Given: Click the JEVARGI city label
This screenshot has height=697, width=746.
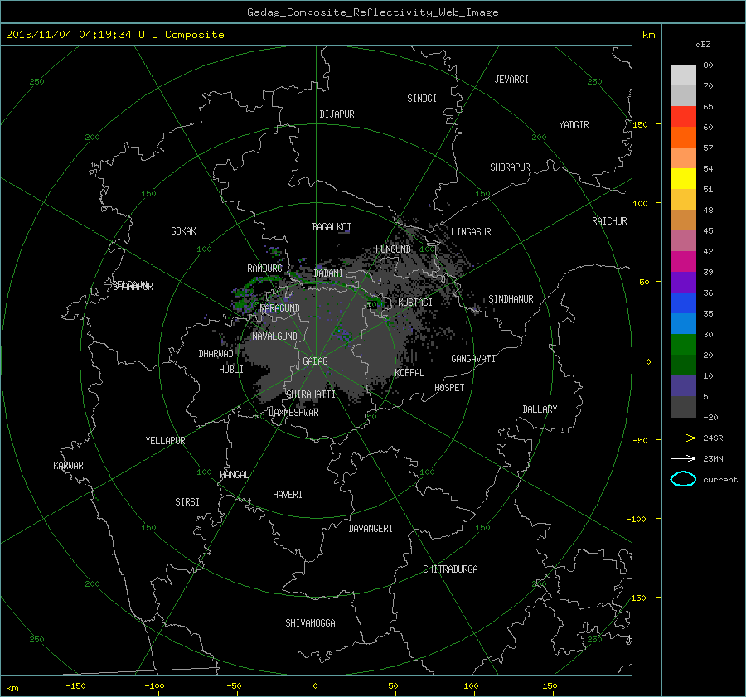Looking at the screenshot, I should [511, 80].
